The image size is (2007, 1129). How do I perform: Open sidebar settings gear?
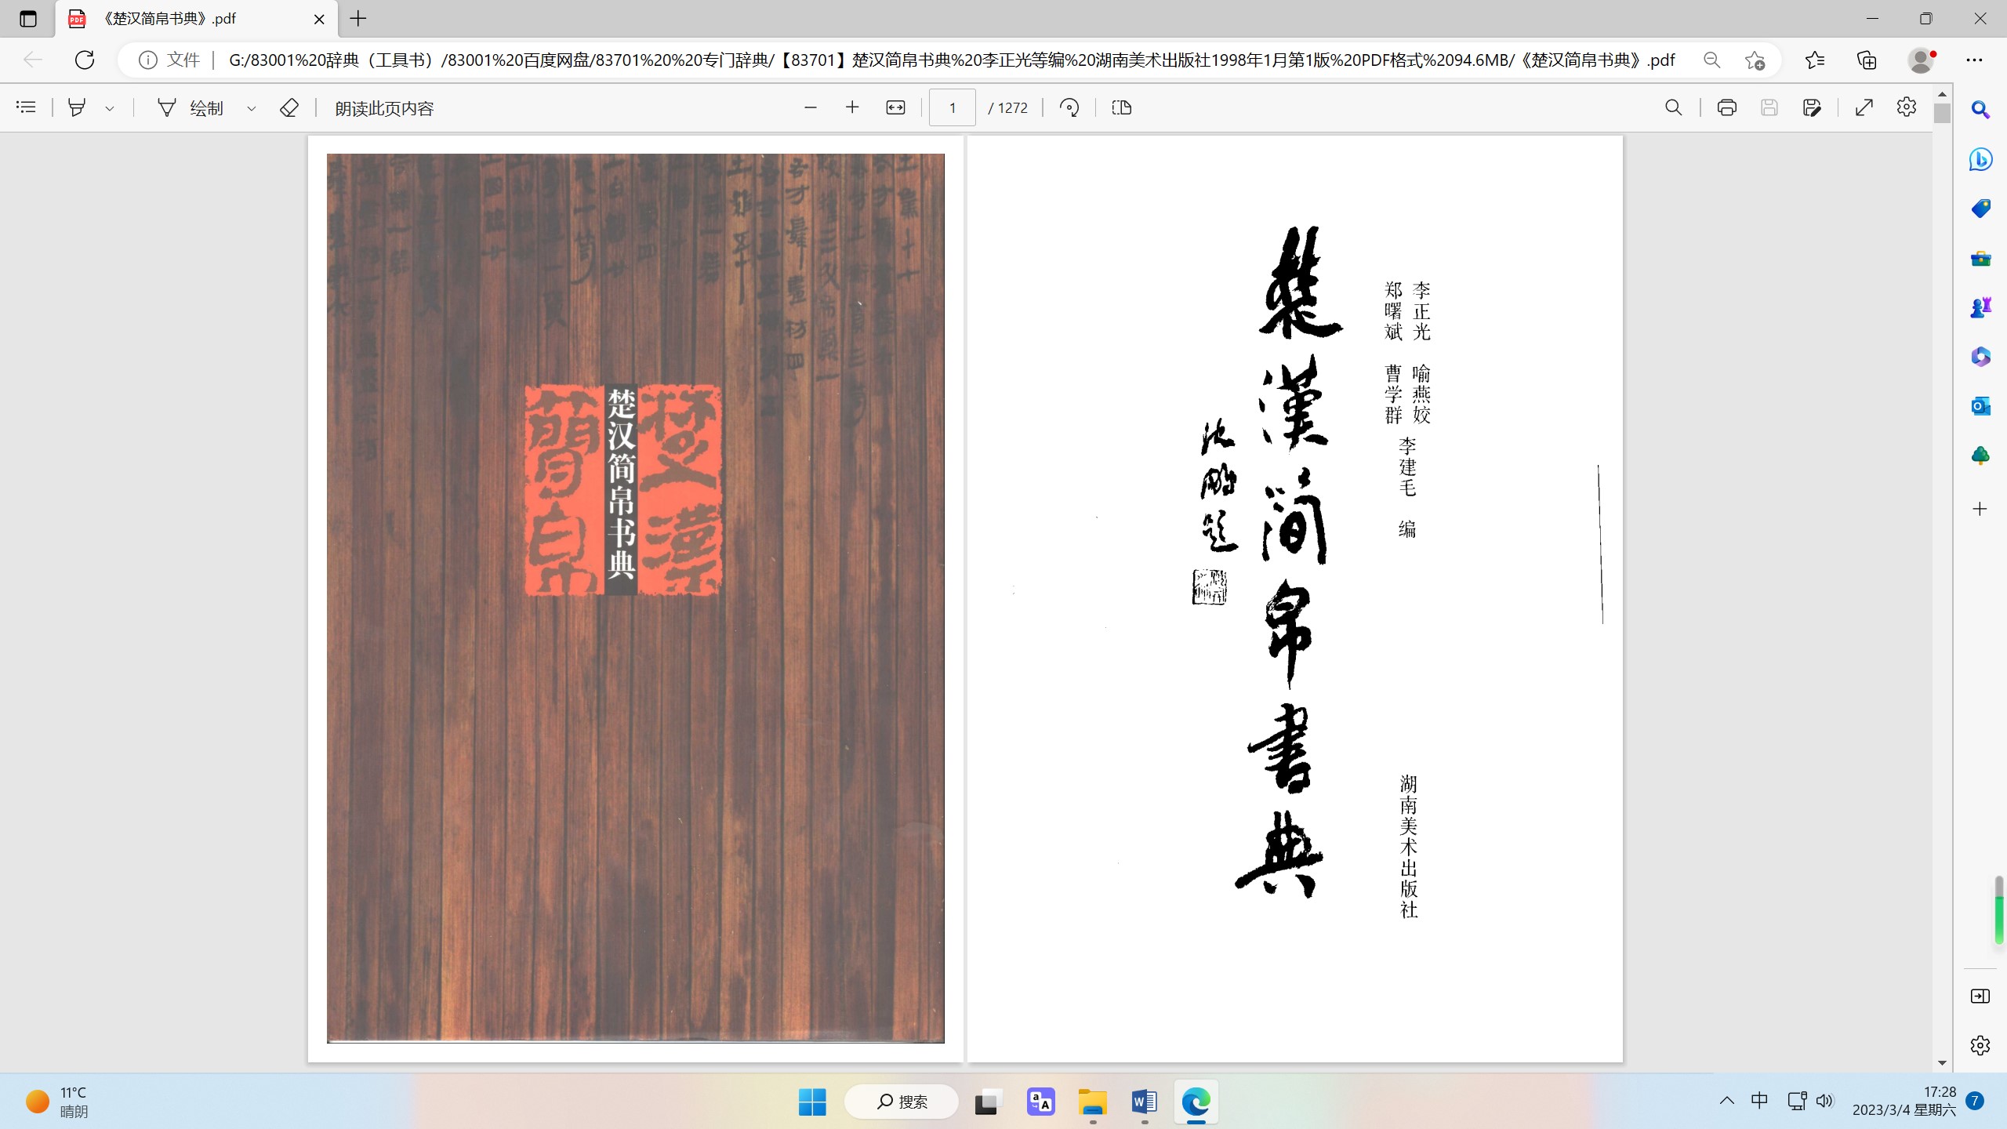[1980, 1045]
